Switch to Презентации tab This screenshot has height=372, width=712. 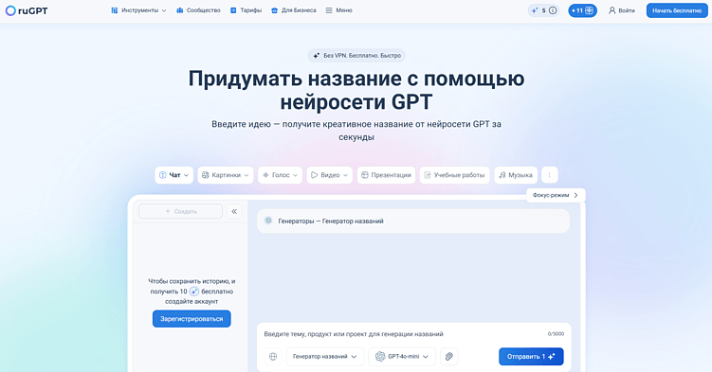[x=387, y=175]
